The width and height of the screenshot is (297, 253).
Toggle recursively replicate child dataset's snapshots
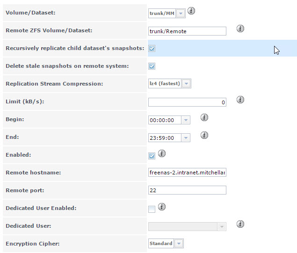click(x=152, y=48)
